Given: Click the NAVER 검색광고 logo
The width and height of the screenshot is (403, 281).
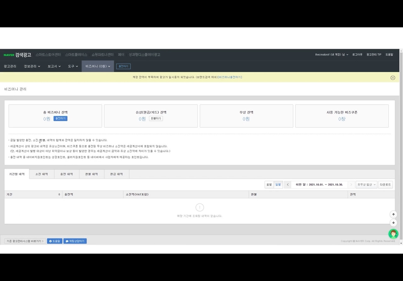Looking at the screenshot, I should tap(17, 55).
